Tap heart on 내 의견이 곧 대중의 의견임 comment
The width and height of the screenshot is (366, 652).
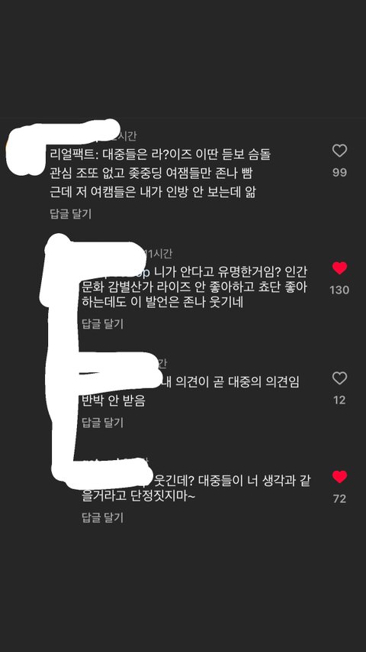click(339, 378)
